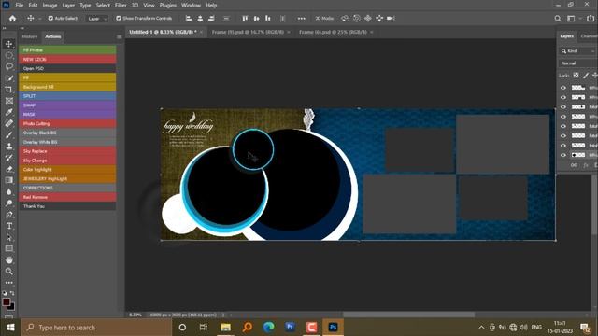Swap foreground and background colors

(12, 293)
